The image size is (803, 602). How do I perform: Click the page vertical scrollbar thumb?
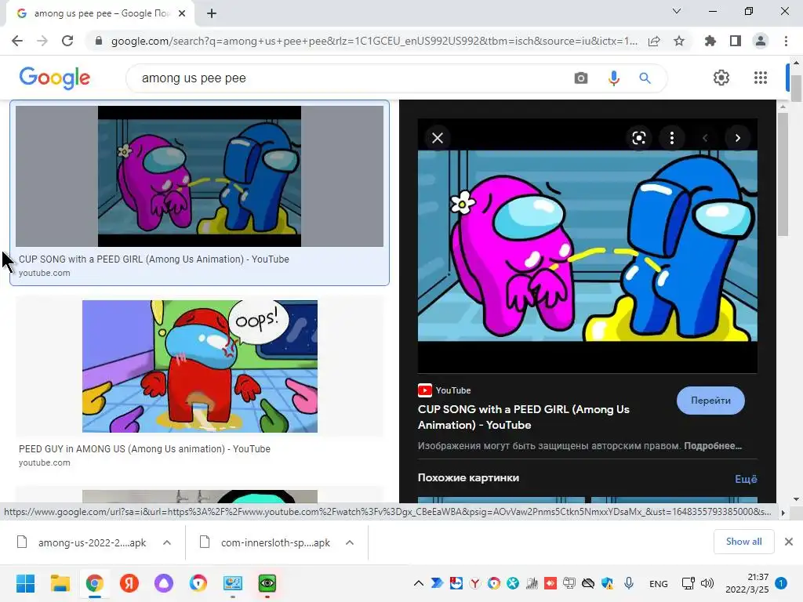pos(796,88)
